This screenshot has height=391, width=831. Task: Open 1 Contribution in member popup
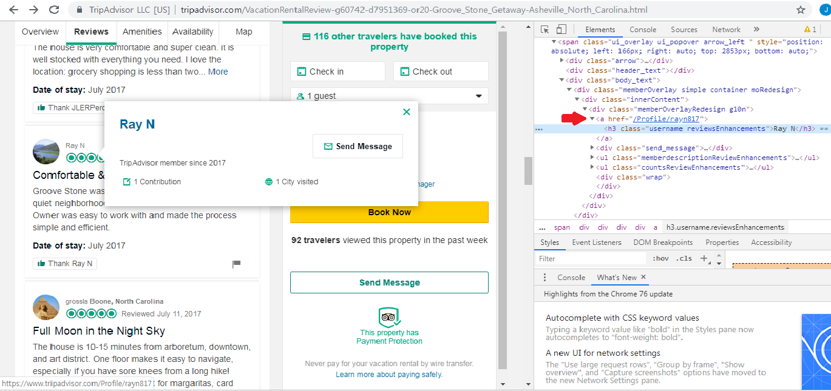(x=152, y=182)
